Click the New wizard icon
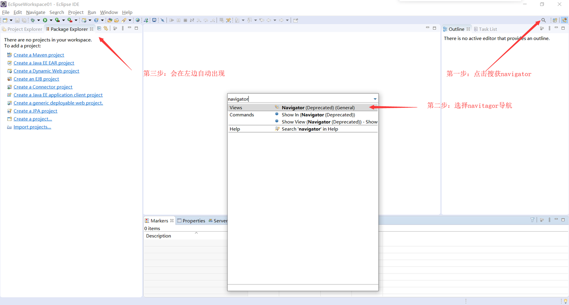The height and width of the screenshot is (305, 569). (x=5, y=20)
